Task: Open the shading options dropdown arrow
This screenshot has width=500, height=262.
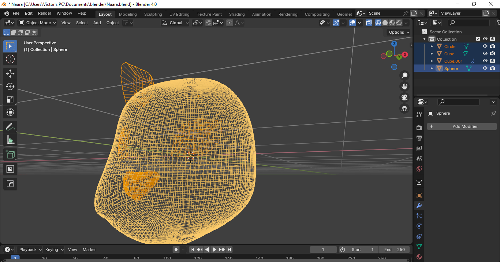Action: [x=406, y=23]
